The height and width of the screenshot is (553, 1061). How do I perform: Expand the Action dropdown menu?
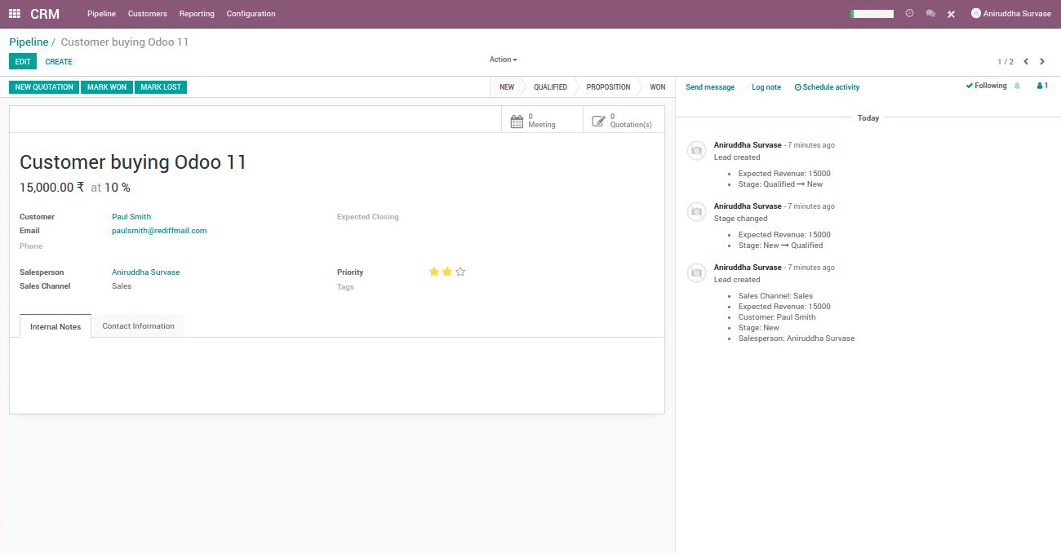tap(503, 60)
